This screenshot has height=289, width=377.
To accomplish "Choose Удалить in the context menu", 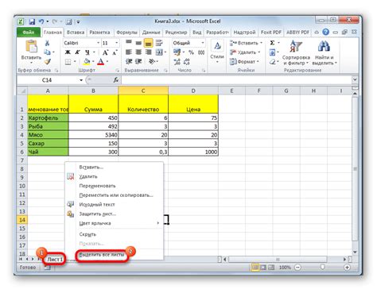I will point(88,176).
